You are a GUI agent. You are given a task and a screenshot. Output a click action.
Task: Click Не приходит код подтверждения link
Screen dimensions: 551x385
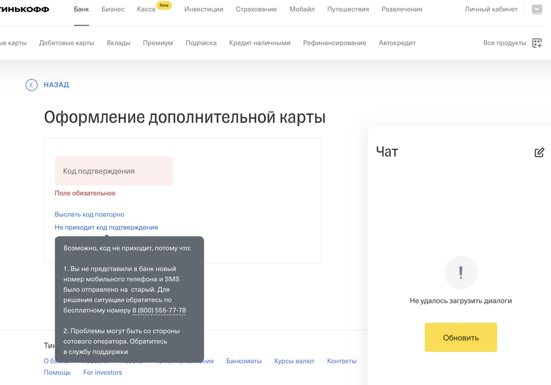coord(106,227)
